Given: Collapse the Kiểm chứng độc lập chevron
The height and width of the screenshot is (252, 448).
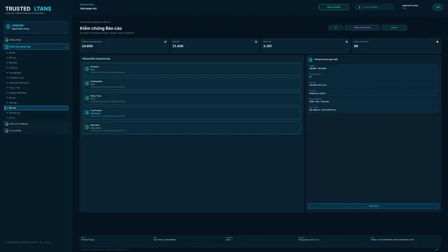Looking at the screenshot, I should (66, 47).
